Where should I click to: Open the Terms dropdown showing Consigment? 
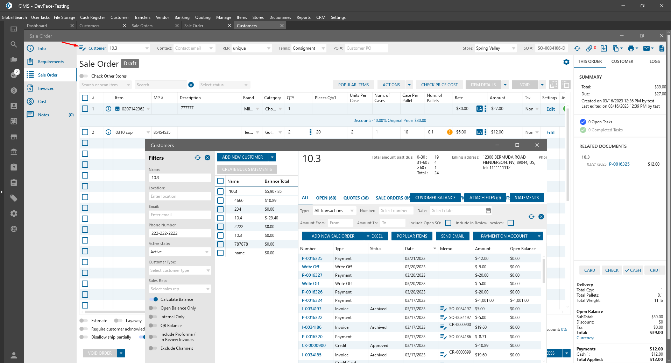(x=309, y=48)
